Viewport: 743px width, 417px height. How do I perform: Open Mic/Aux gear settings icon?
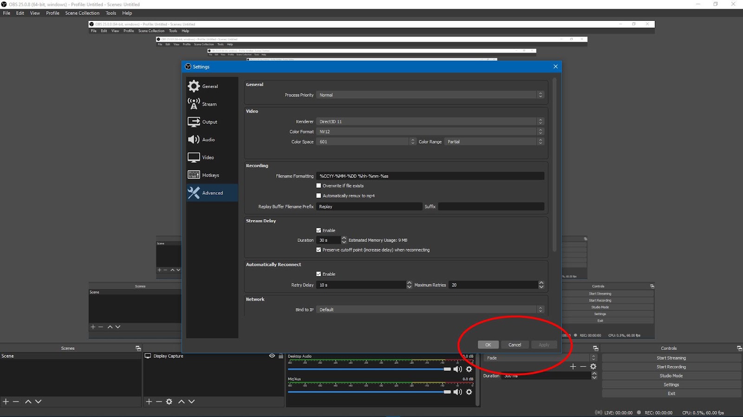pyautogui.click(x=469, y=392)
